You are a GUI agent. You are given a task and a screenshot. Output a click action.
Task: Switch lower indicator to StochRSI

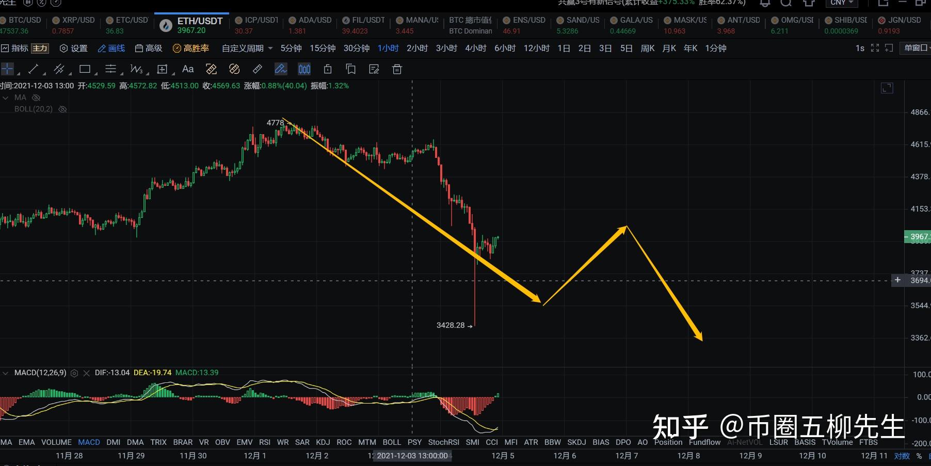(444, 442)
